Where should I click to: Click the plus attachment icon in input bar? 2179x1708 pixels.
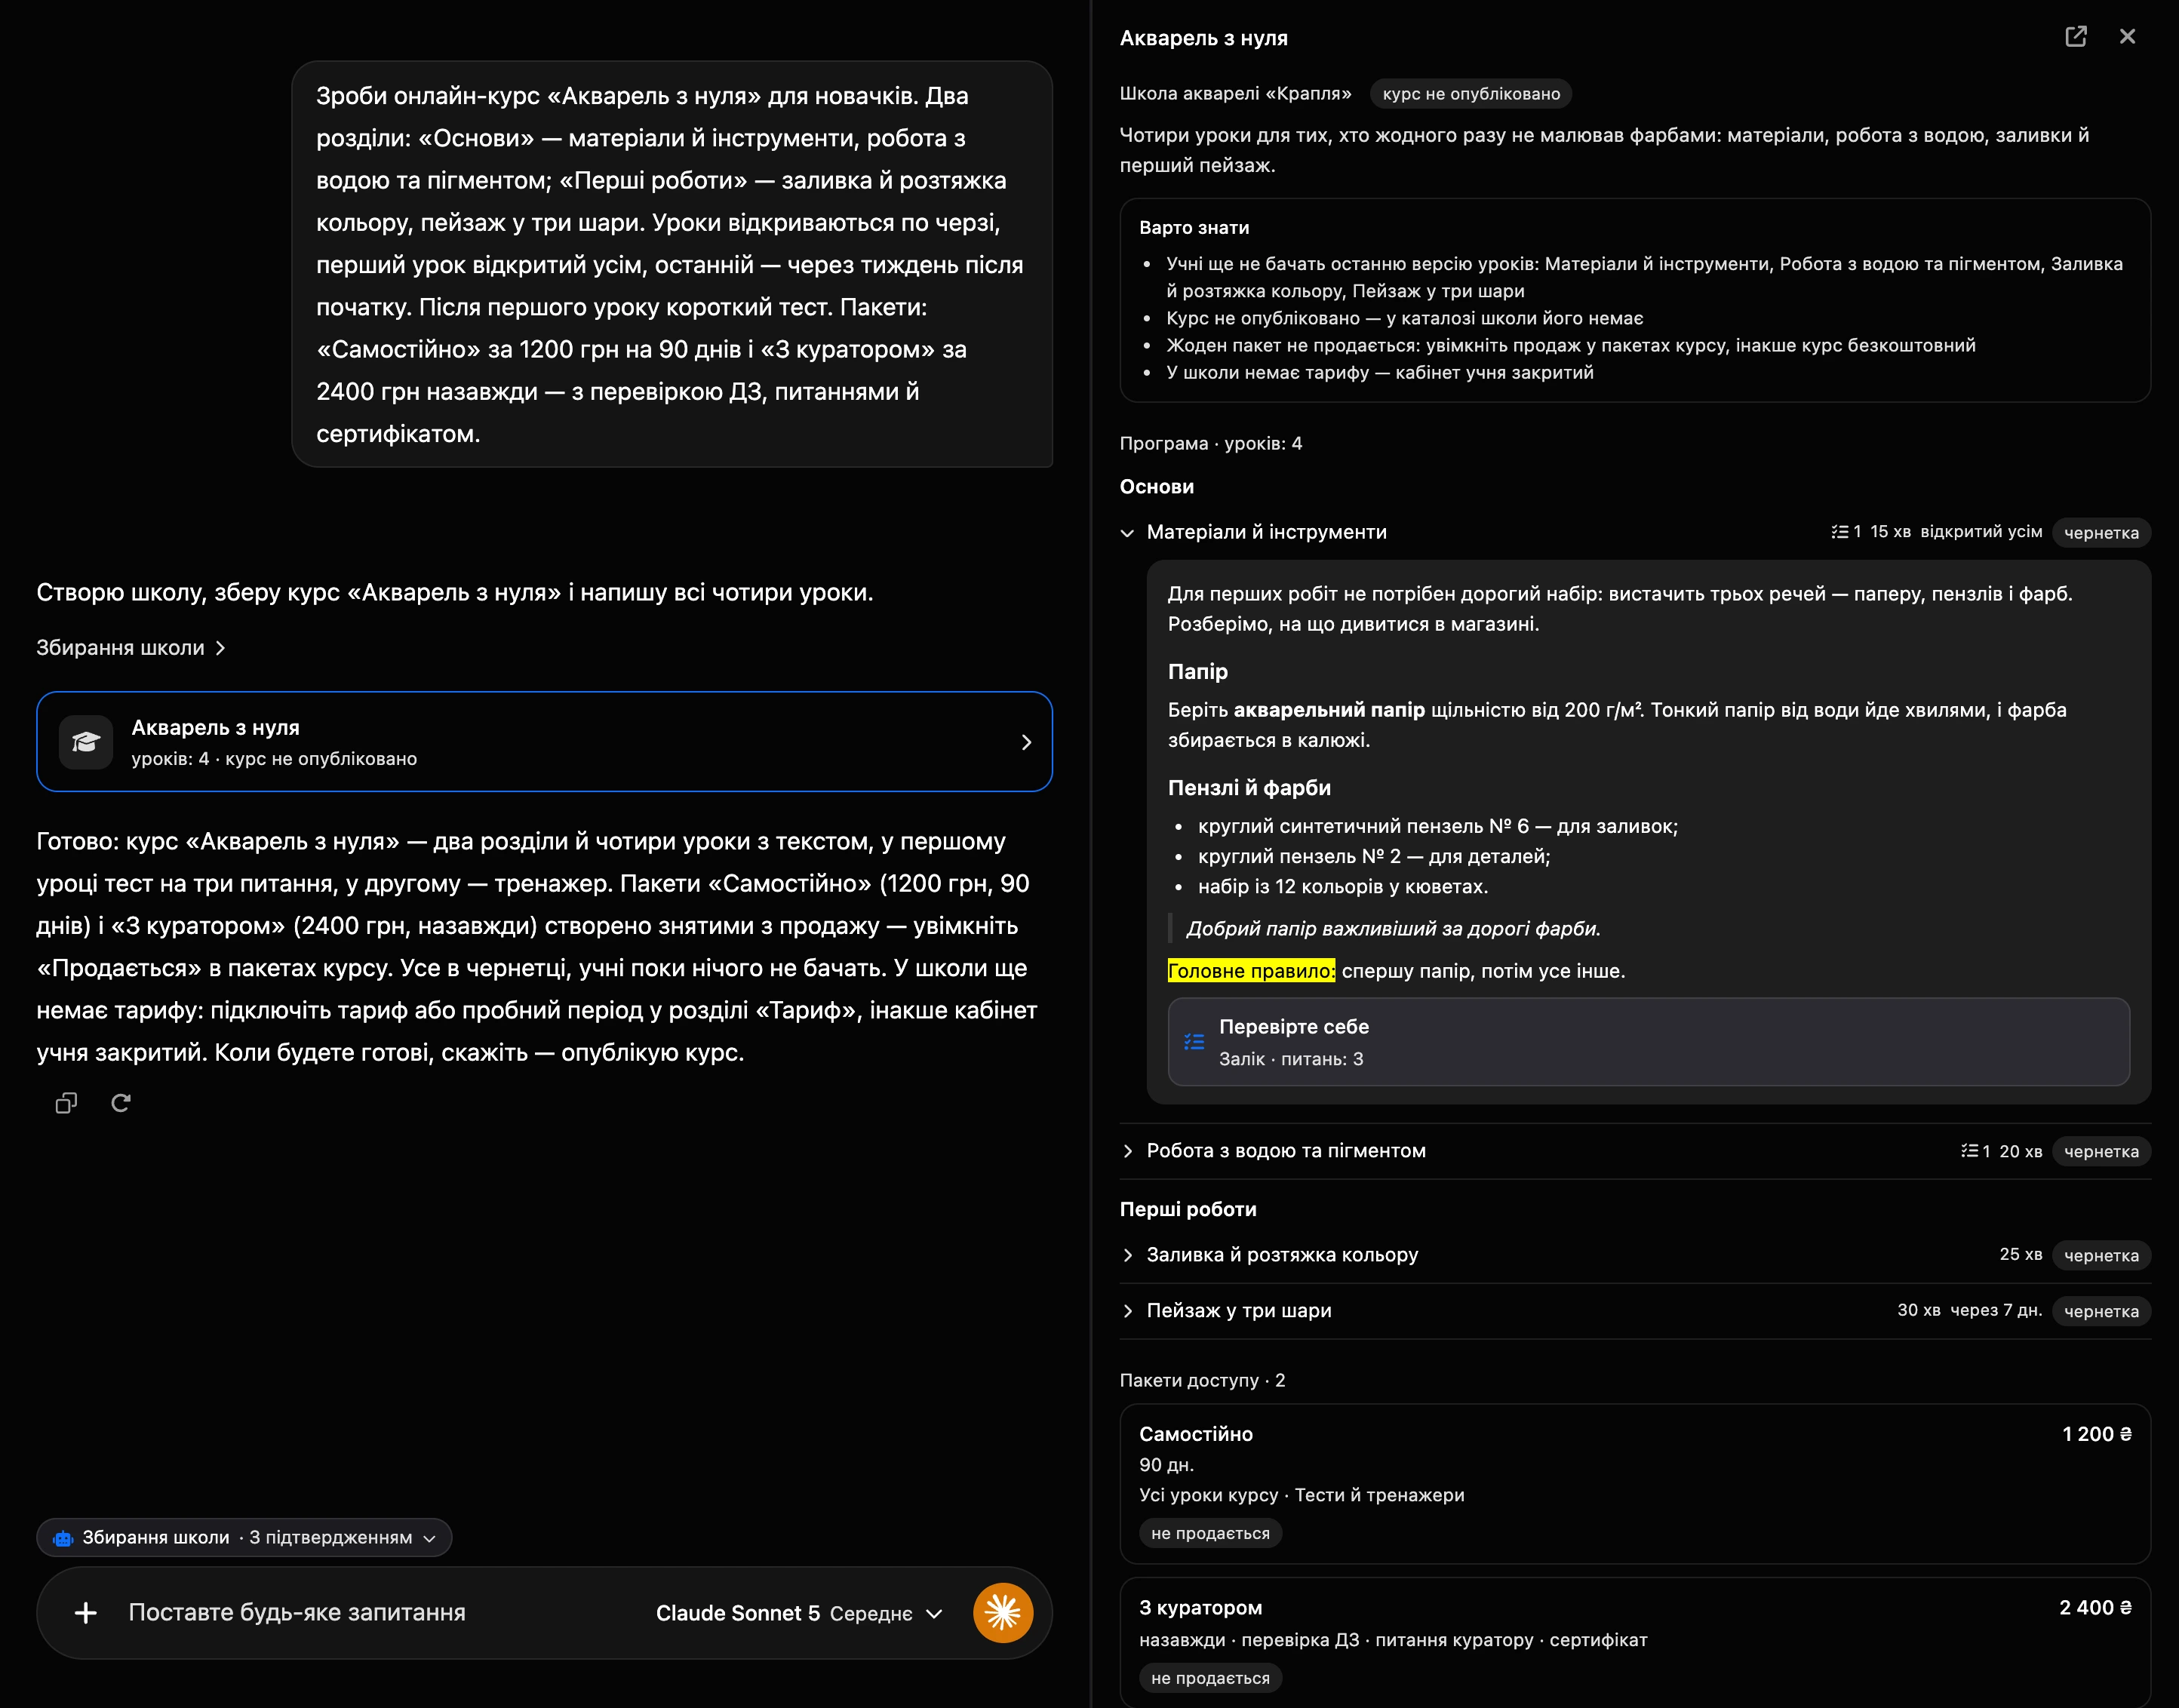coord(86,1613)
